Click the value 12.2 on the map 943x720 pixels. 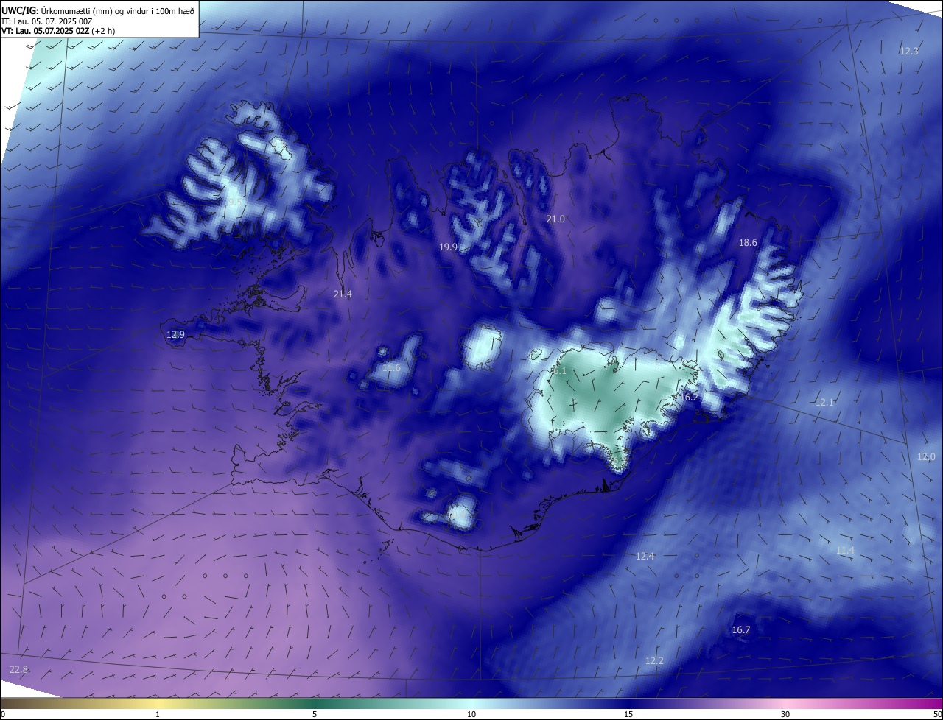[x=654, y=661]
